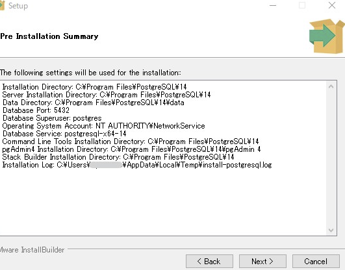Click the Database Port 5432 line
345x270 pixels.
point(36,110)
